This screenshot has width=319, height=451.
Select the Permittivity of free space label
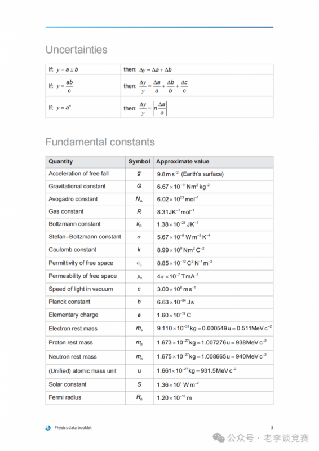point(81,263)
